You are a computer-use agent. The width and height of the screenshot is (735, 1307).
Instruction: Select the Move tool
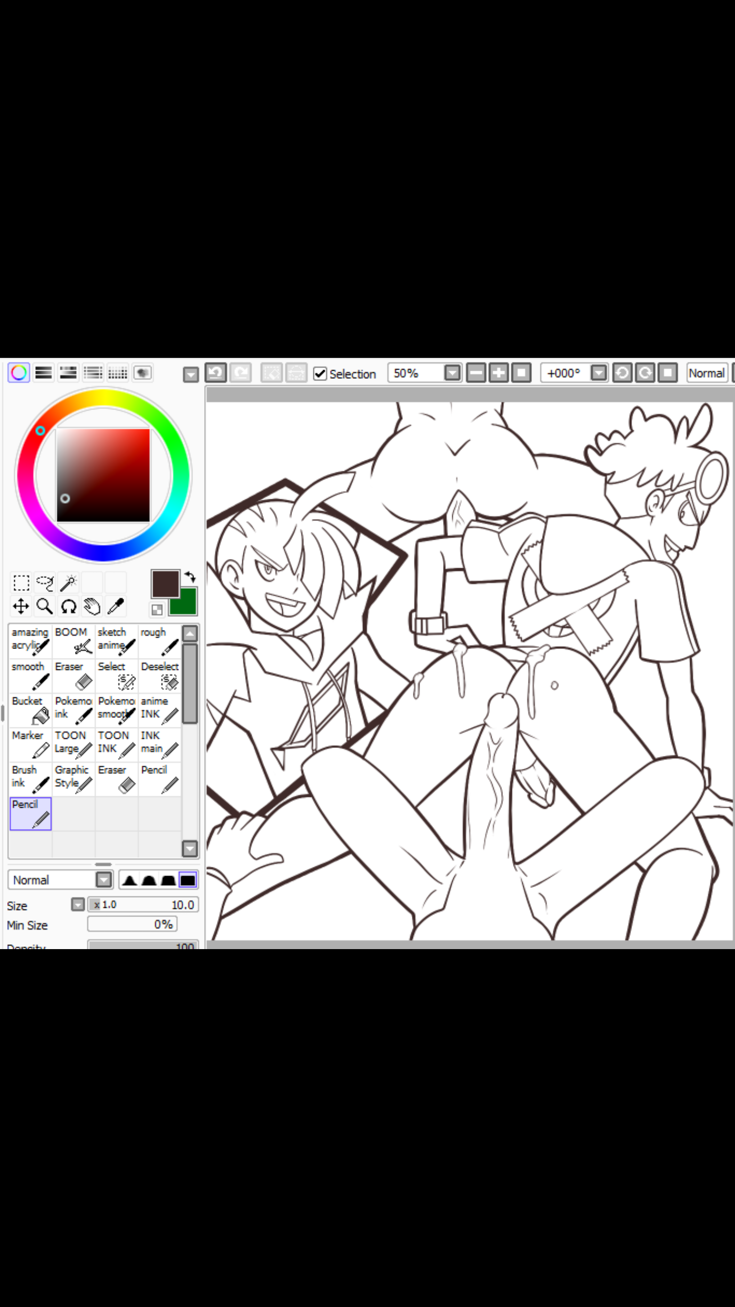21,607
